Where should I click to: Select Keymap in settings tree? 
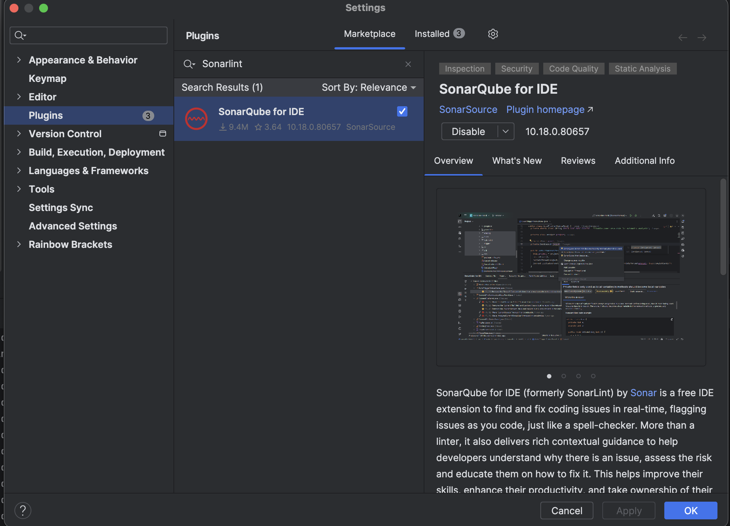(48, 79)
